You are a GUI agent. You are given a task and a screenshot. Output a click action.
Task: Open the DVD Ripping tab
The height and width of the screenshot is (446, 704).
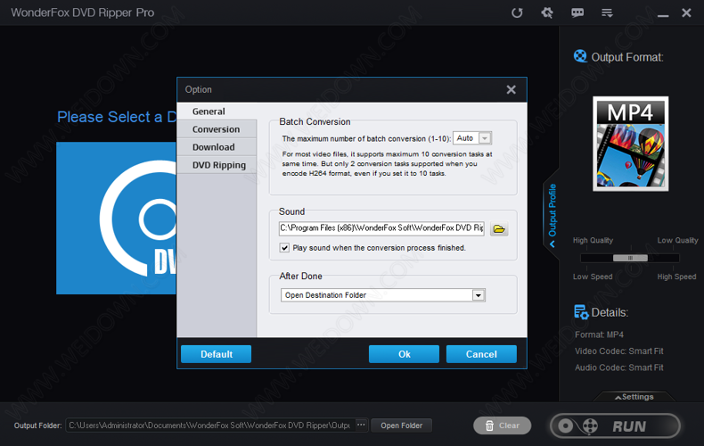pyautogui.click(x=219, y=165)
